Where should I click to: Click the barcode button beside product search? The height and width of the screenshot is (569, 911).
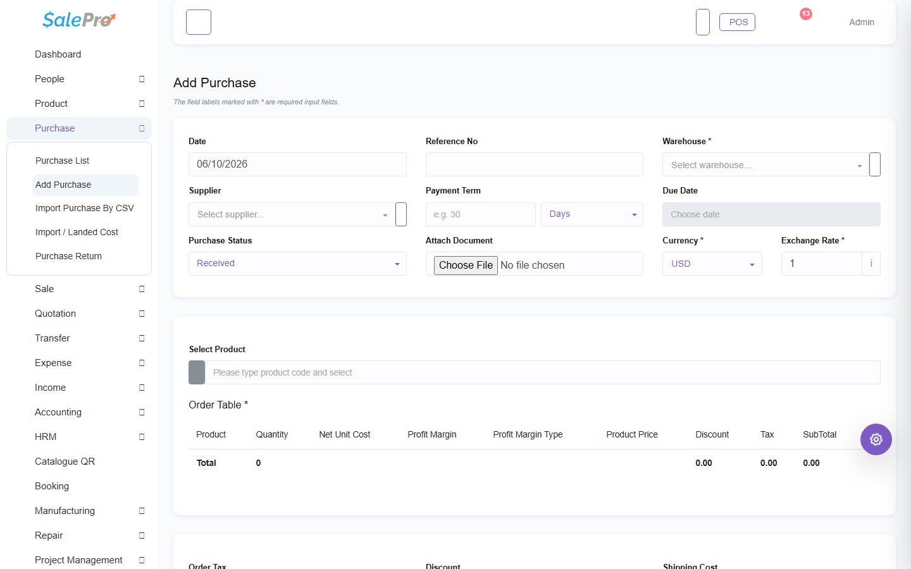pos(197,372)
